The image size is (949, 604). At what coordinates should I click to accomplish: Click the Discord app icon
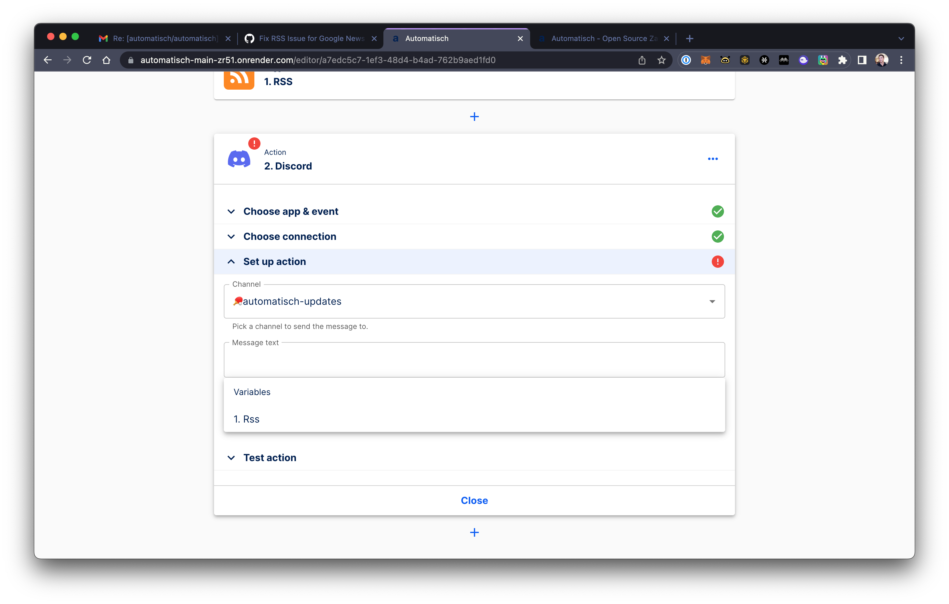point(239,159)
